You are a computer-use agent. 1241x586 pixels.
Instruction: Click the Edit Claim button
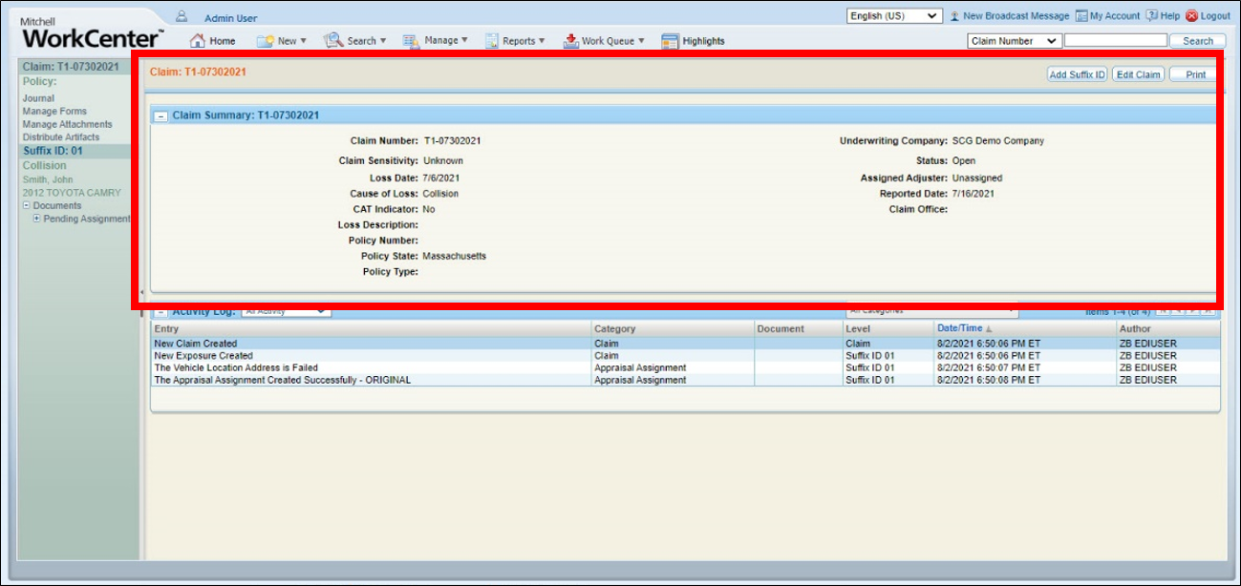(1138, 74)
